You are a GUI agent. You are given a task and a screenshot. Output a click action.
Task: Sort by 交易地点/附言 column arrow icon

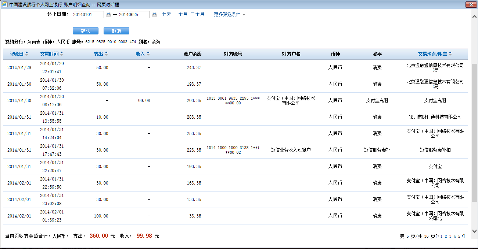coord(450,54)
